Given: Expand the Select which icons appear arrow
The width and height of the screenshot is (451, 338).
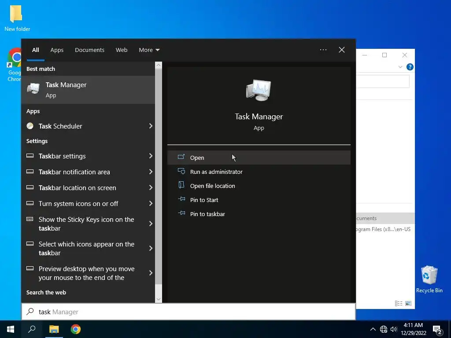Looking at the screenshot, I should click(x=151, y=248).
